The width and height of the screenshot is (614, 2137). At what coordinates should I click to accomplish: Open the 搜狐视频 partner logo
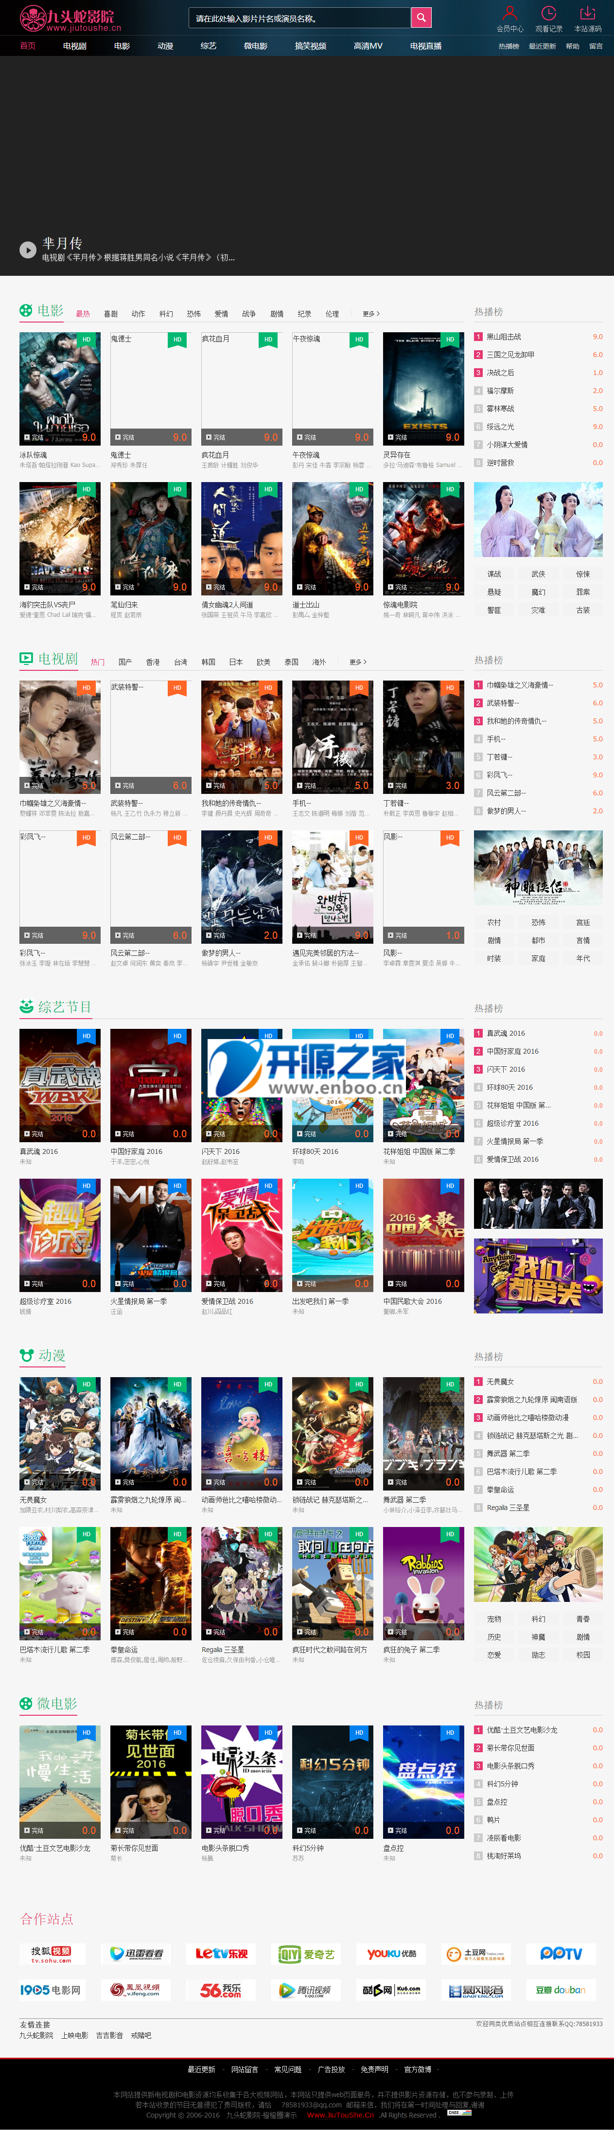52,1954
